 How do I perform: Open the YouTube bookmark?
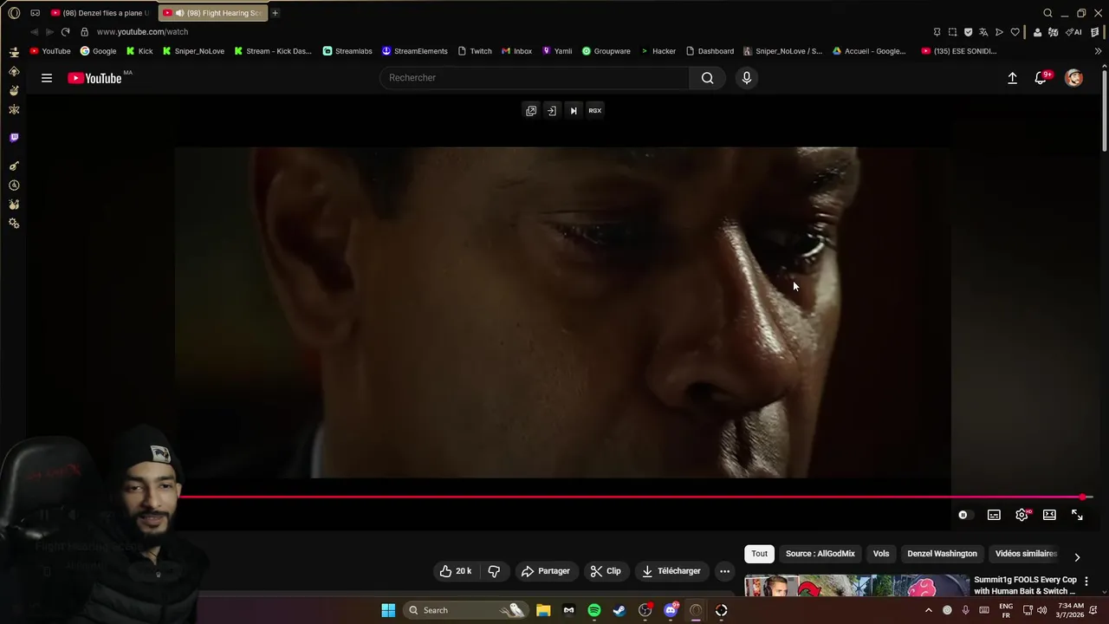point(50,51)
